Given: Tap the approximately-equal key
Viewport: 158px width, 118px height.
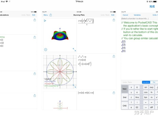Looking at the screenshot, I should click(x=151, y=102).
